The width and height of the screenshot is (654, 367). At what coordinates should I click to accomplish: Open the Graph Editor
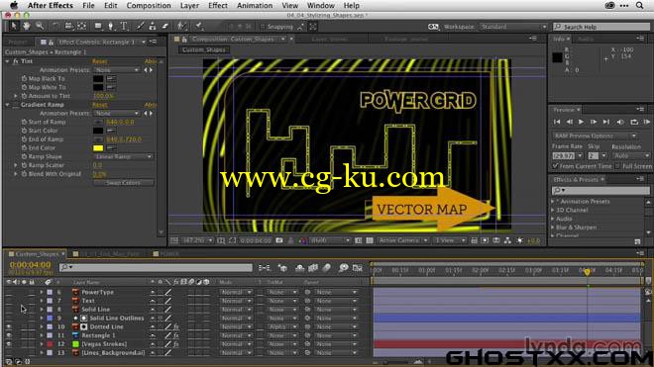pyautogui.click(x=358, y=268)
